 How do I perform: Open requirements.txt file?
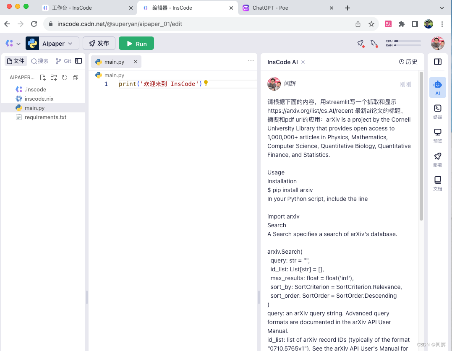(x=43, y=117)
